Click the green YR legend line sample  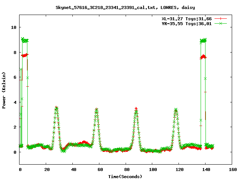tap(220, 23)
